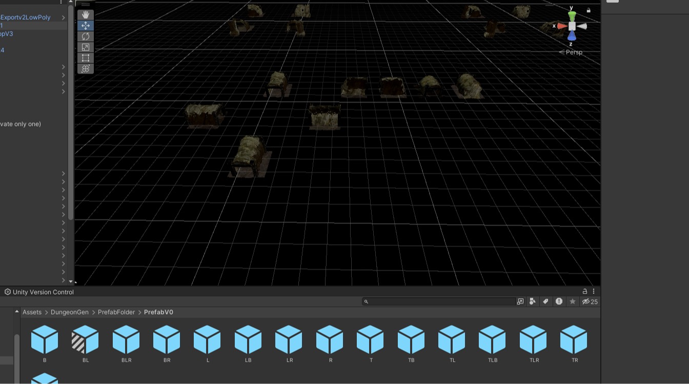Open favorites filter with the star icon
Screen dimensions: 689x384
(573, 301)
